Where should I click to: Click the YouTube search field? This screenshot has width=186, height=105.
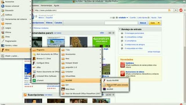121,23
